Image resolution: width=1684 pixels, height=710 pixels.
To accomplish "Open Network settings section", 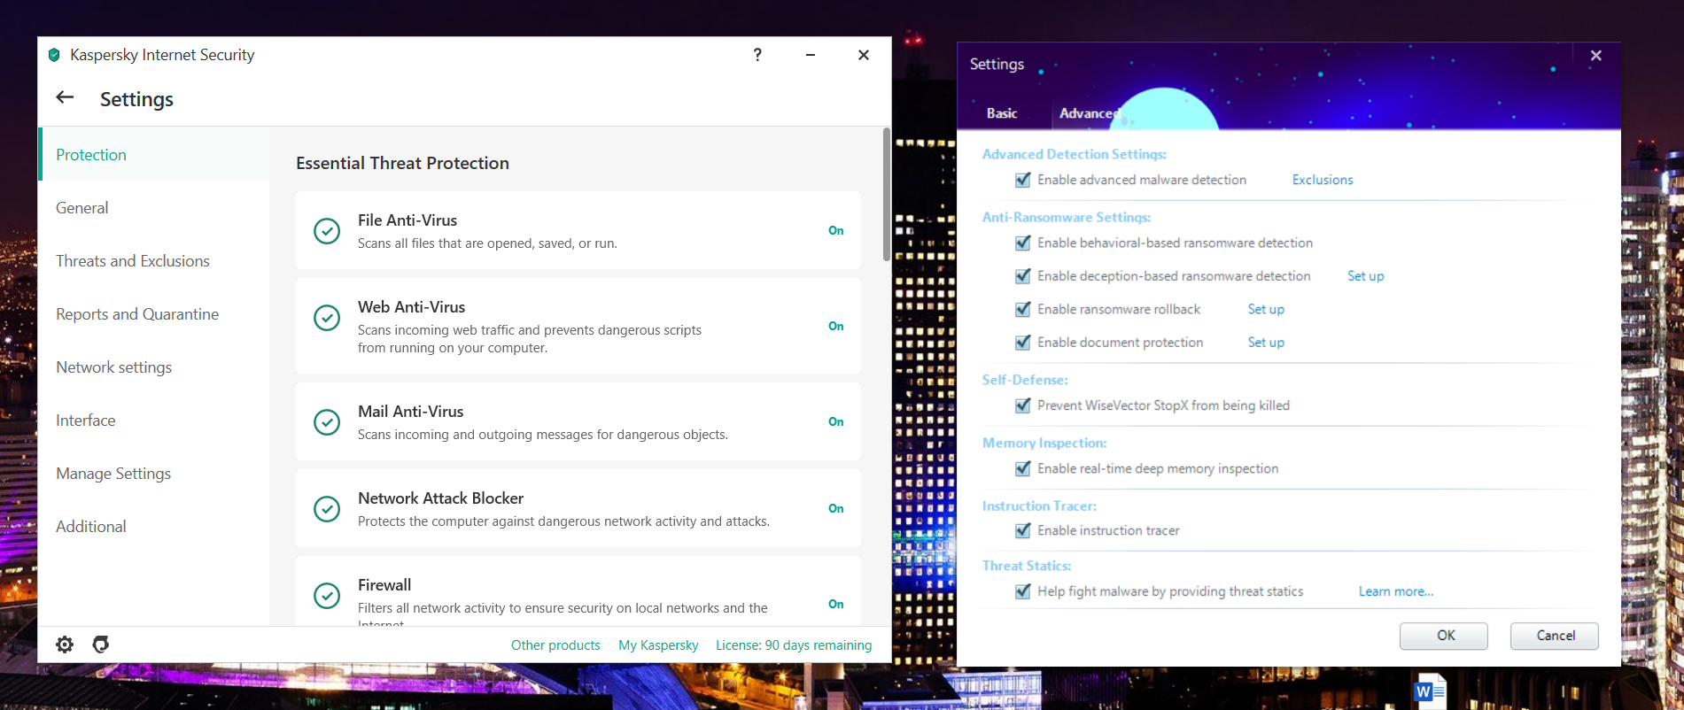I will (x=154, y=367).
